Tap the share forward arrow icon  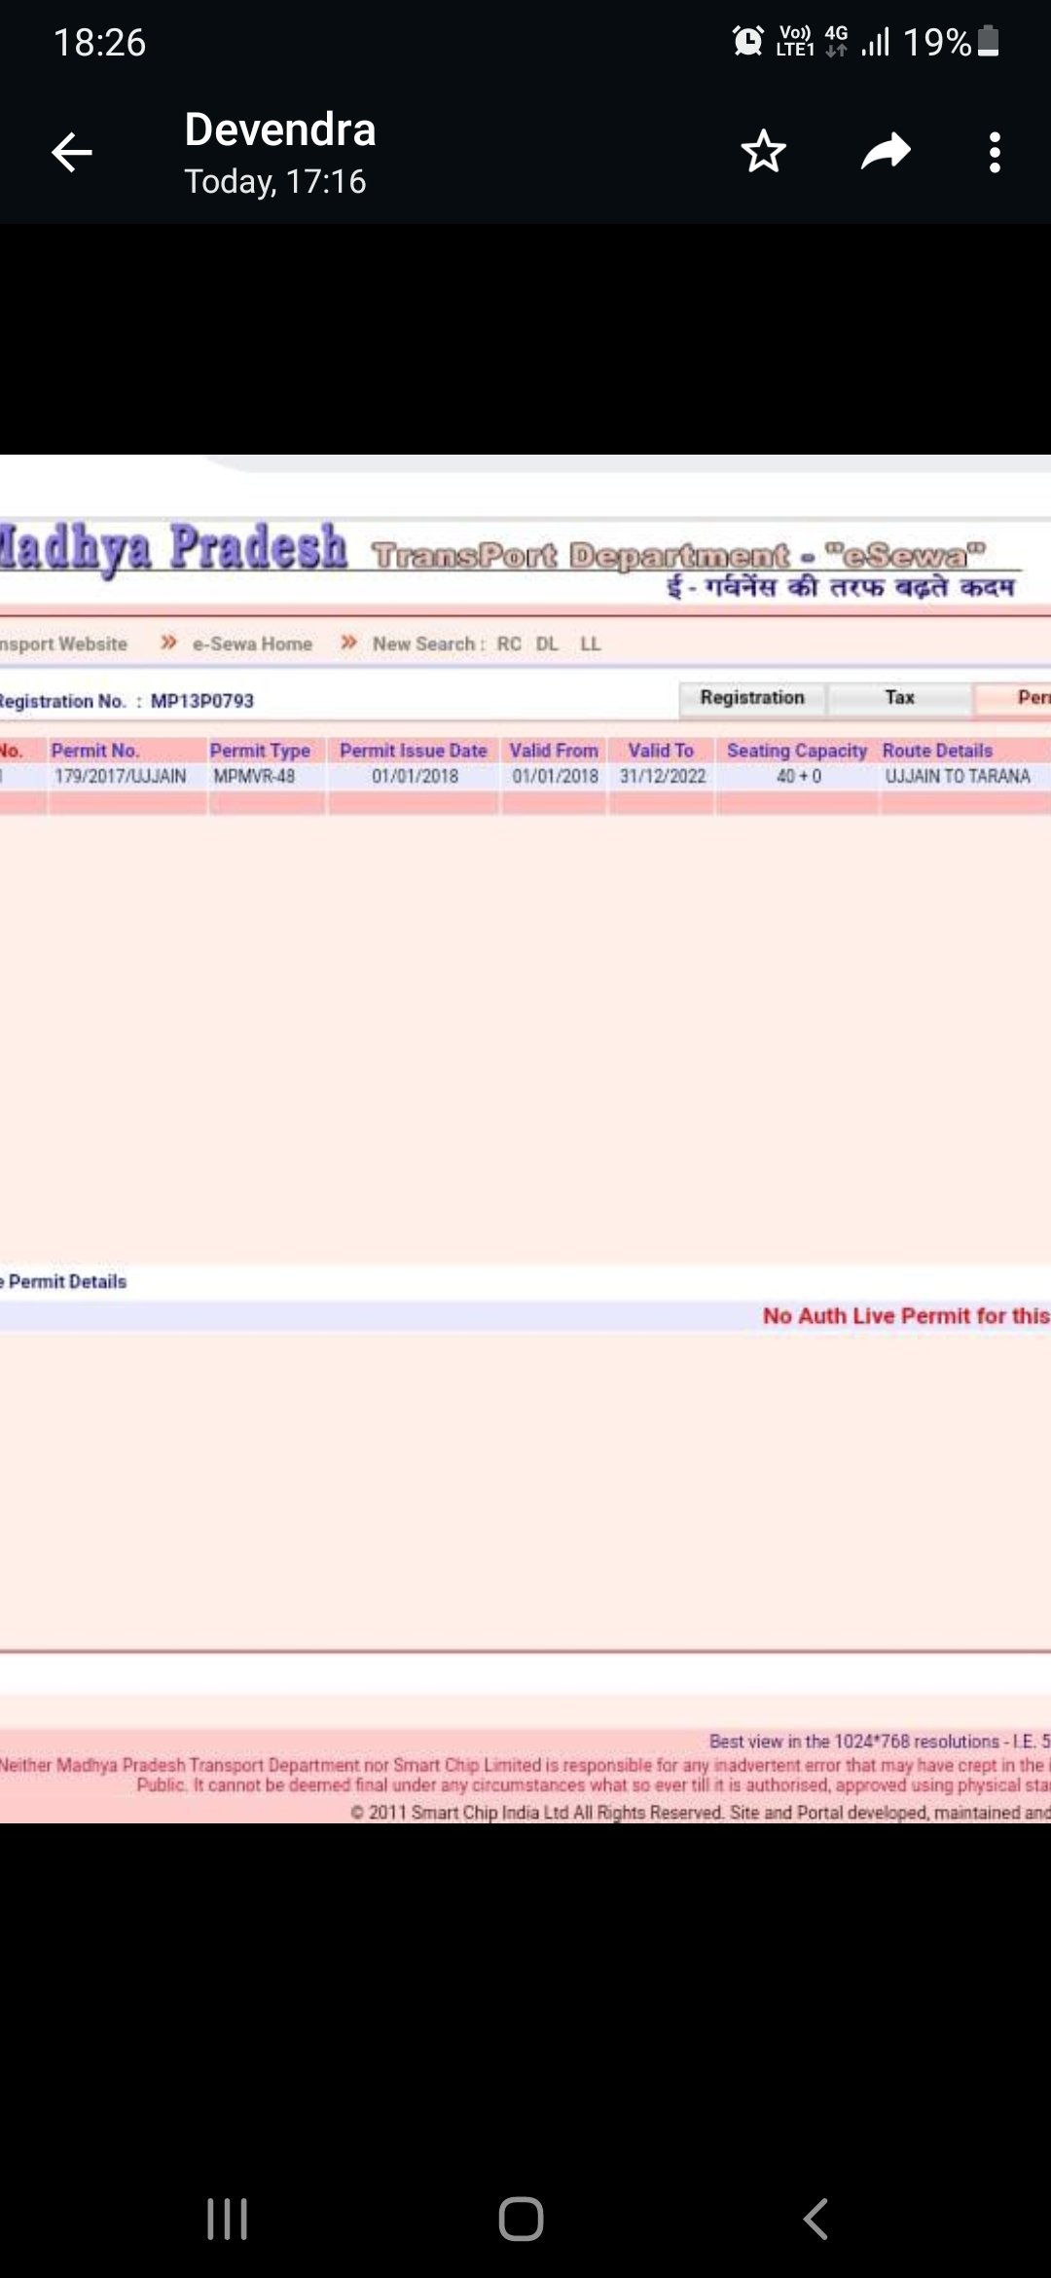point(885,152)
